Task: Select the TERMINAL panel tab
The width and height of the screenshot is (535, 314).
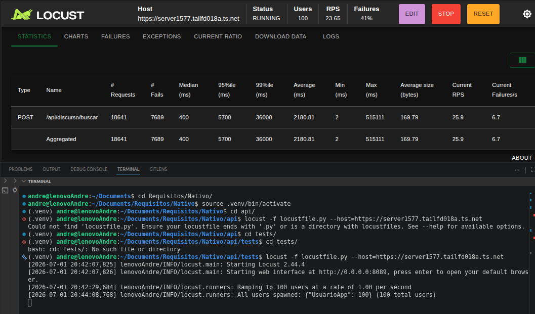Action: [x=128, y=169]
